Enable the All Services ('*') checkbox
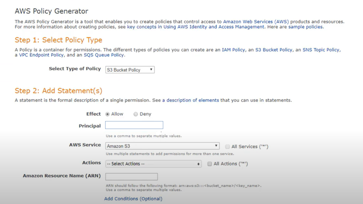 [x=227, y=146]
